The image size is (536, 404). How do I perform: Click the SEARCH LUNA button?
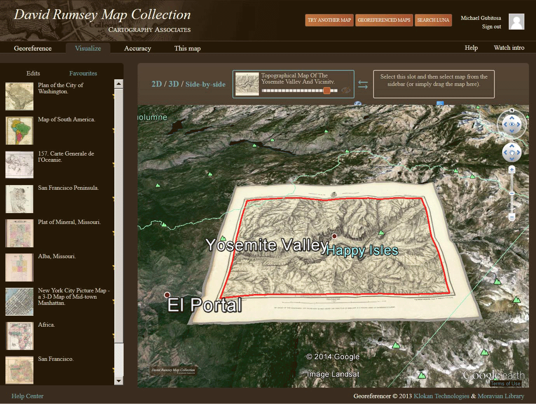click(x=433, y=20)
